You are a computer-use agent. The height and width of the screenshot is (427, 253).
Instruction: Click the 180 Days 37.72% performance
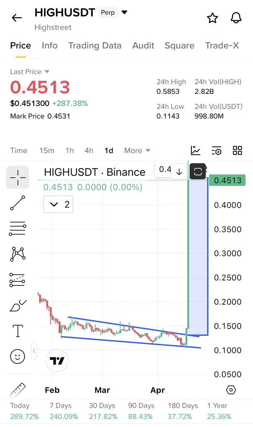[x=182, y=411]
